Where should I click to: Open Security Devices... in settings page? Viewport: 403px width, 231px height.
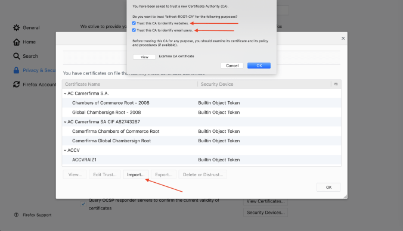[x=265, y=213]
